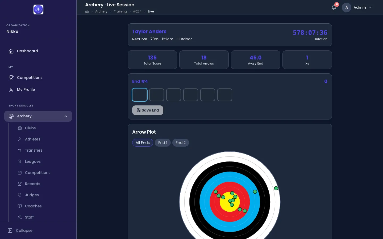Click the Training breadcrumb link
The width and height of the screenshot is (383, 239).
120,11
